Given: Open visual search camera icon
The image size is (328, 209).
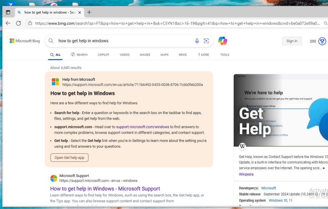Looking at the screenshot, I should (x=206, y=41).
